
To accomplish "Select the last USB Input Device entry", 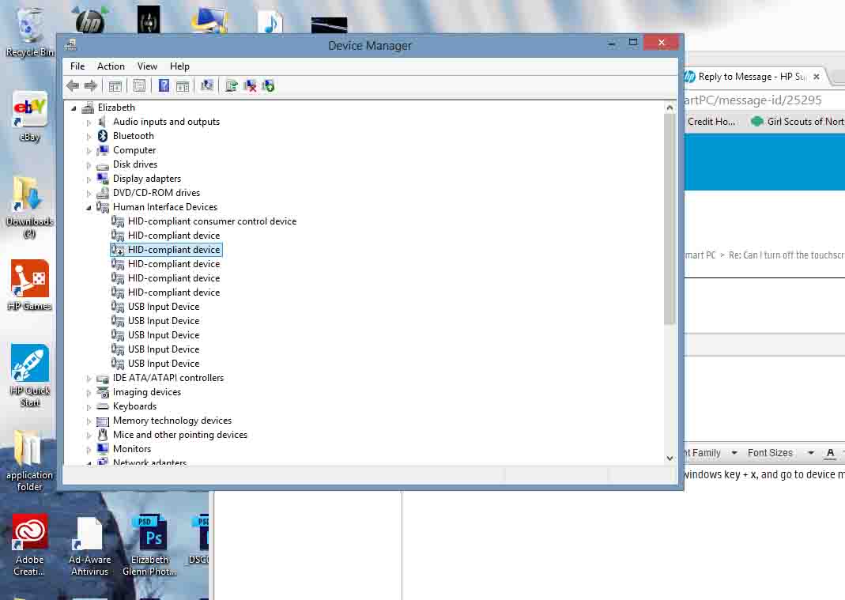I will (164, 364).
